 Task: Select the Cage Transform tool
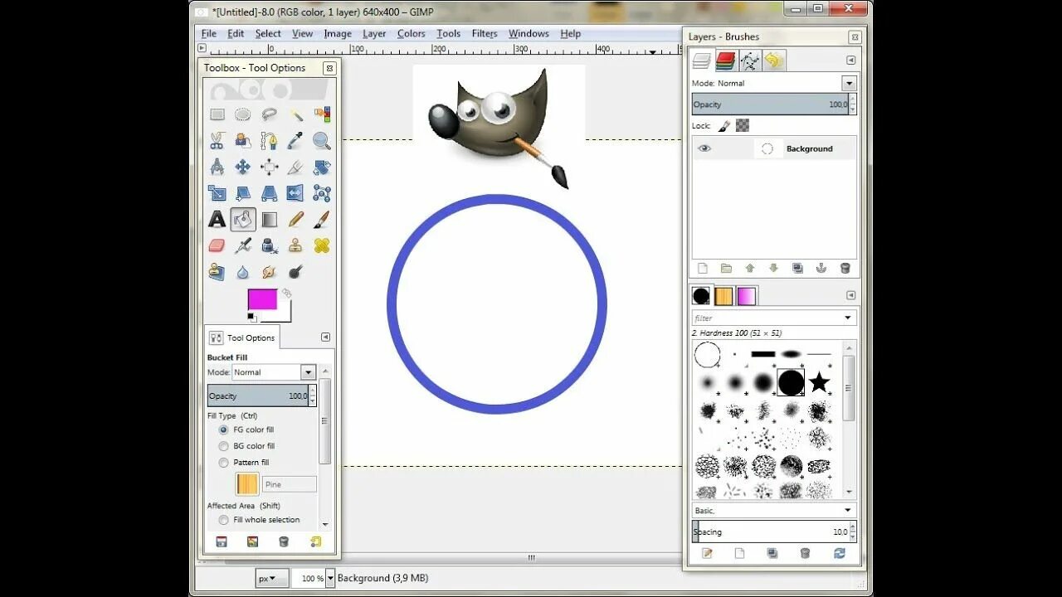[x=322, y=193]
